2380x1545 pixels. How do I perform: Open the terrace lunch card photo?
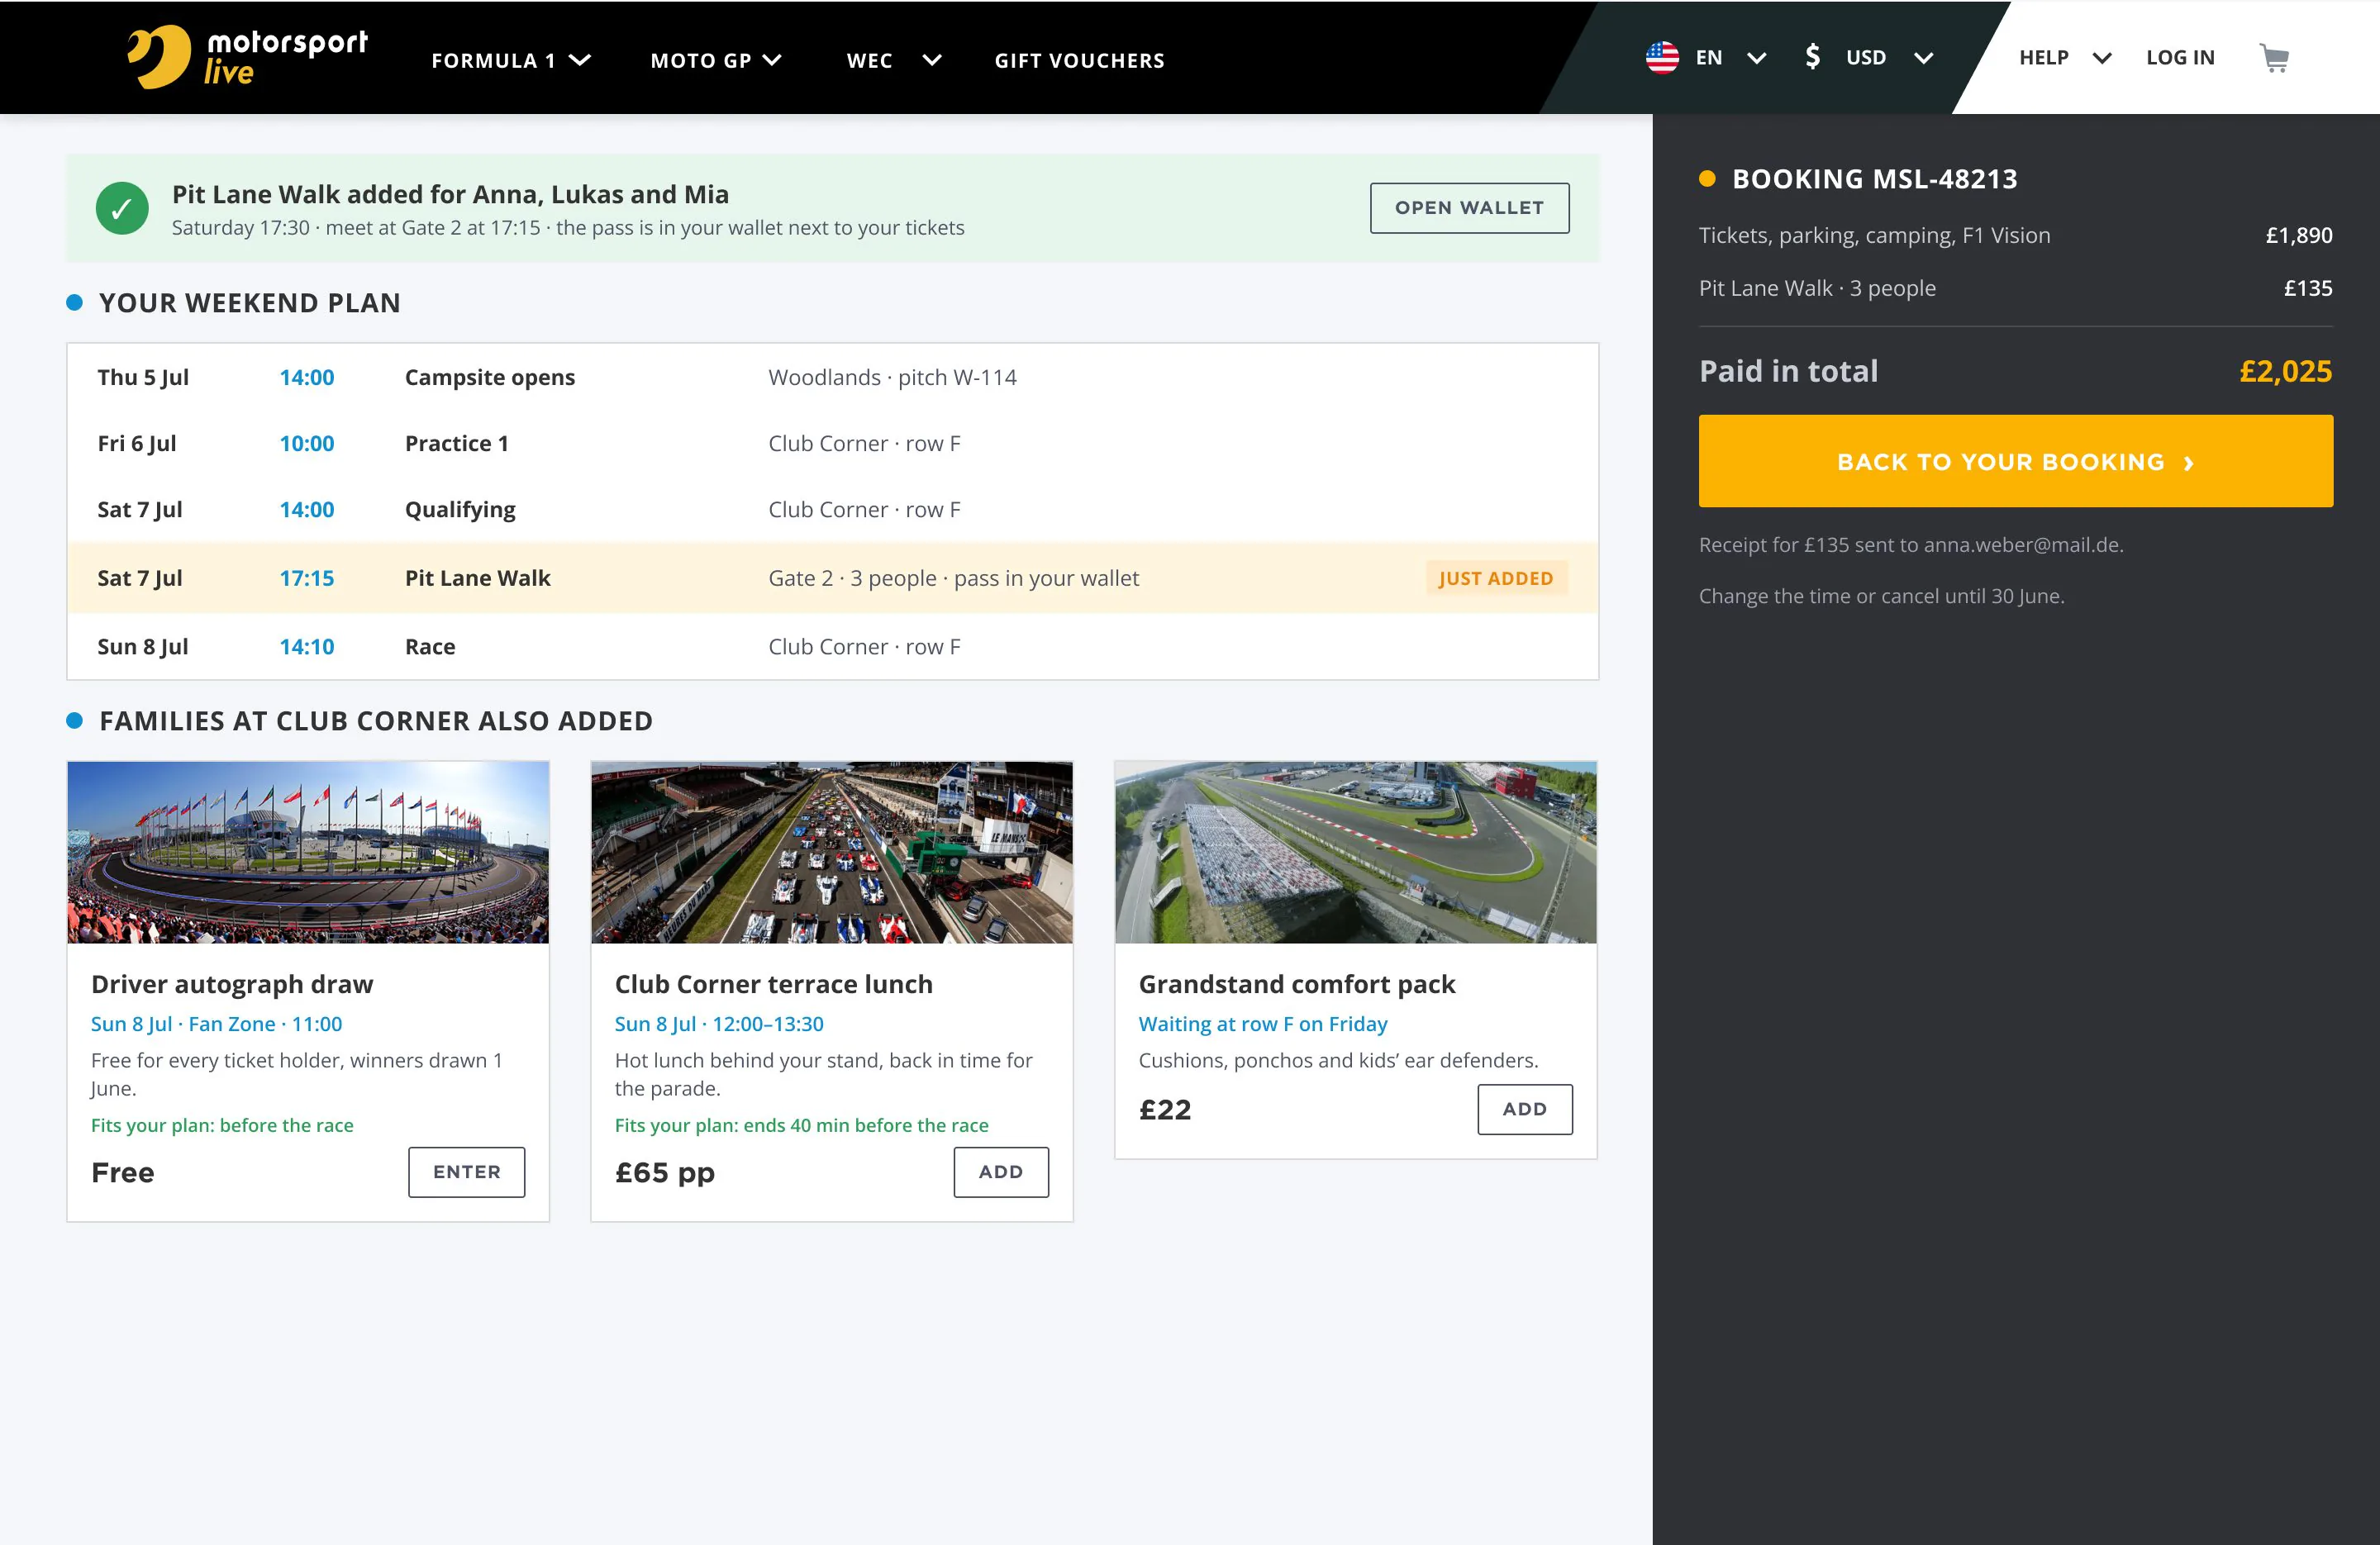pos(832,852)
